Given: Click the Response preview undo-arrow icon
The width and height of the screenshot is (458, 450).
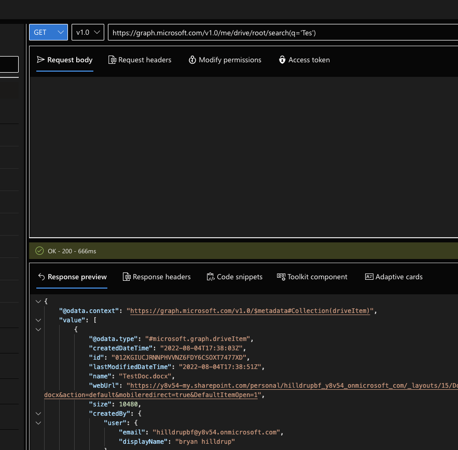Looking at the screenshot, I should [x=41, y=277].
